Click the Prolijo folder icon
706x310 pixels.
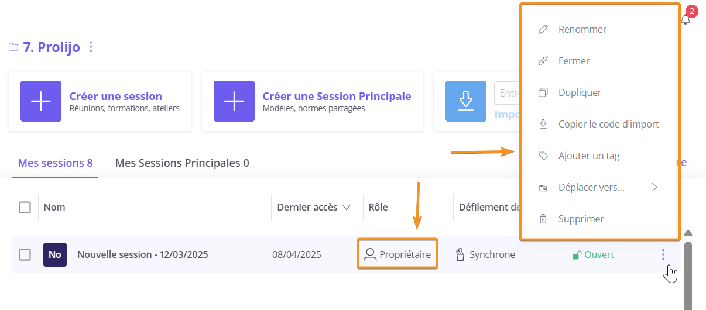coord(13,47)
